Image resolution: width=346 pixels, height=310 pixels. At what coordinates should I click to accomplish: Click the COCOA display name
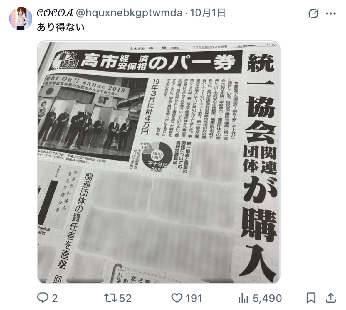(55, 13)
